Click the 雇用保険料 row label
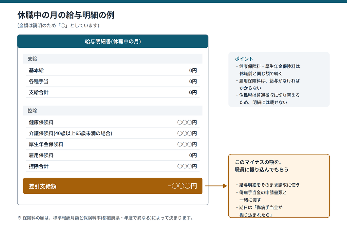This screenshot has width=347, height=231. (x=41, y=156)
